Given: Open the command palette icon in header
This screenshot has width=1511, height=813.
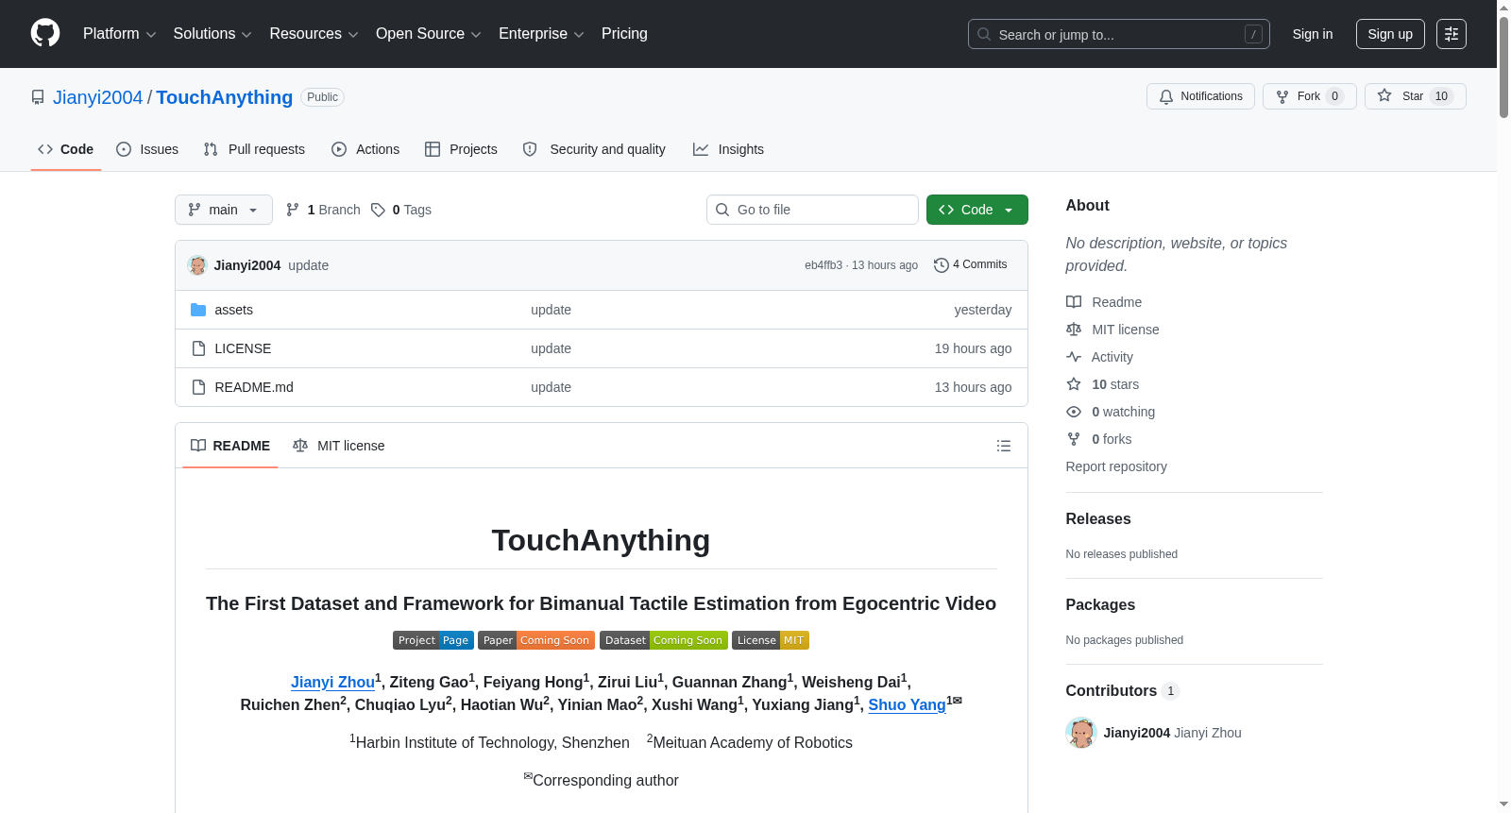Looking at the screenshot, I should point(1451,34).
